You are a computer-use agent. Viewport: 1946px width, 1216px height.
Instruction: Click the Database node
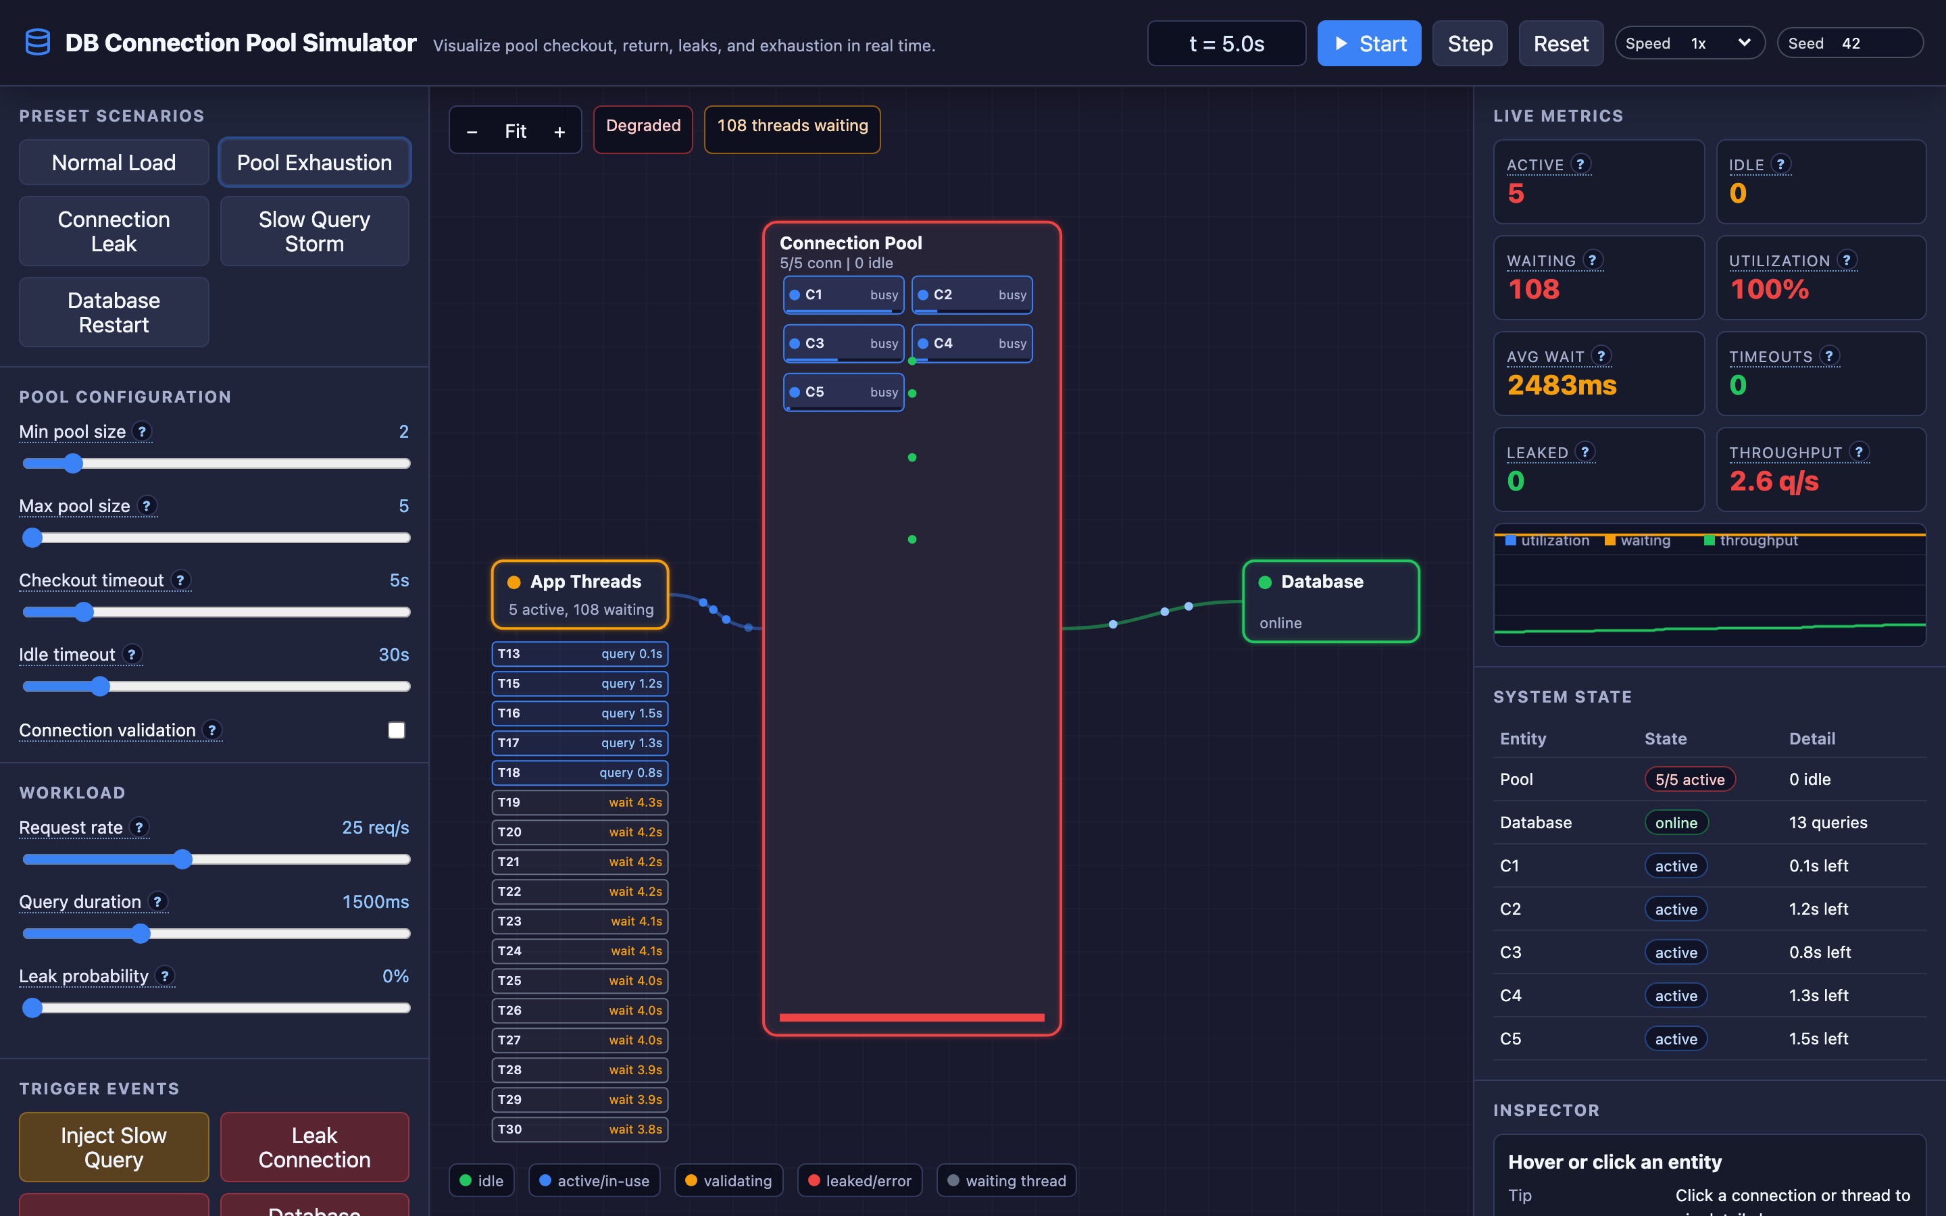pos(1331,601)
